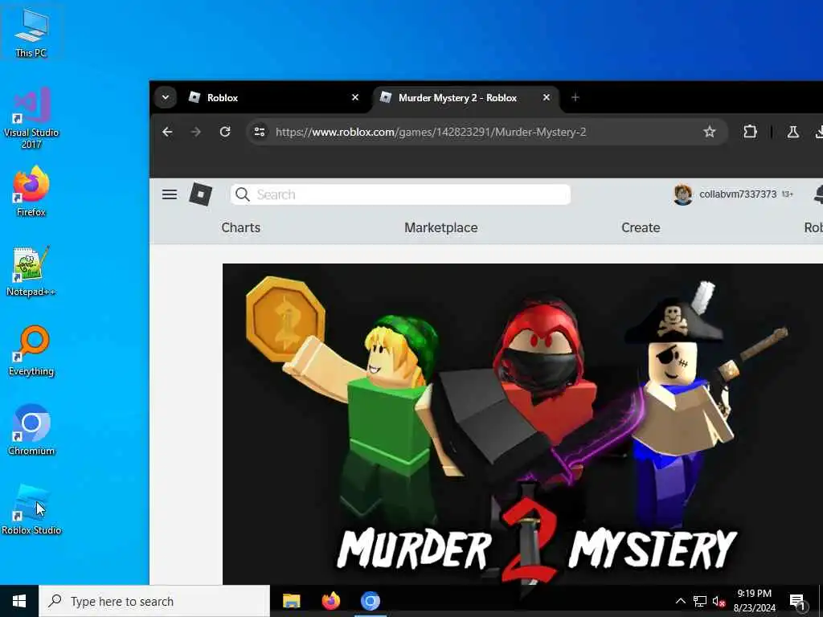Image resolution: width=823 pixels, height=617 pixels.
Task: Close the Roblox tab
Action: point(354,97)
